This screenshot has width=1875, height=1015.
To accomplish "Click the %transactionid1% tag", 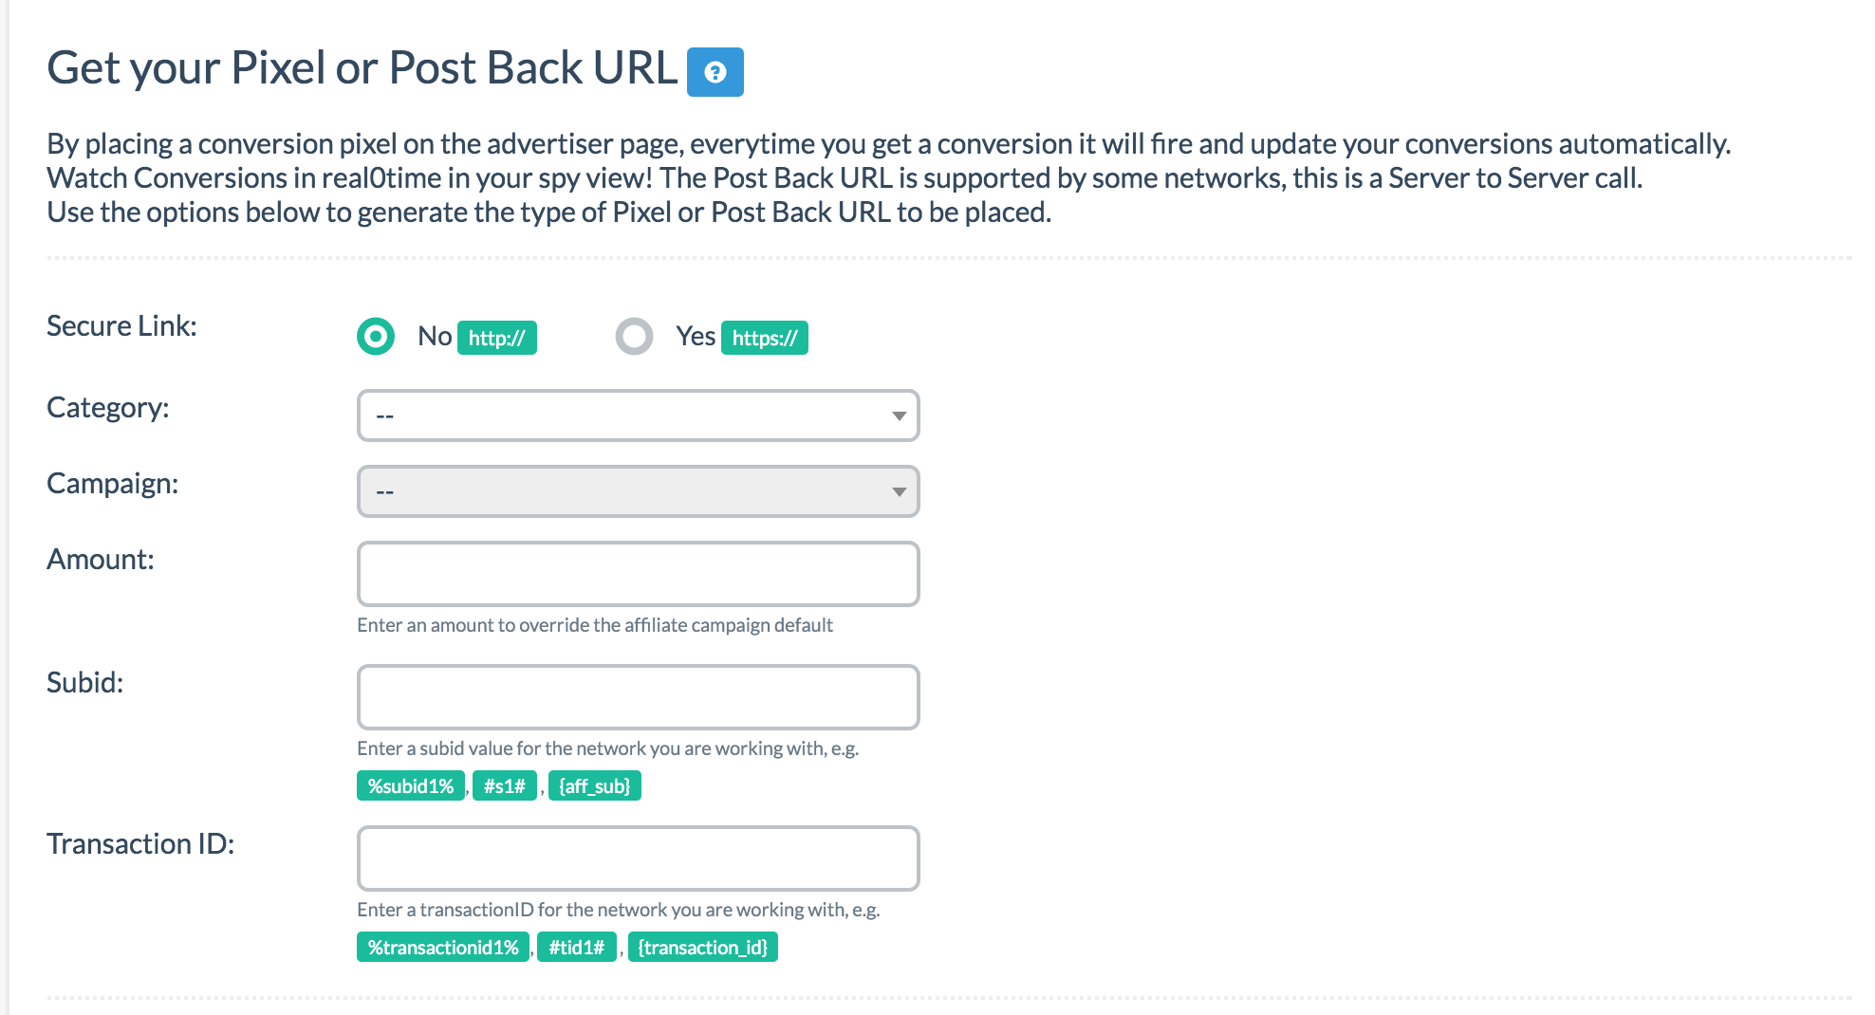I will (x=443, y=948).
